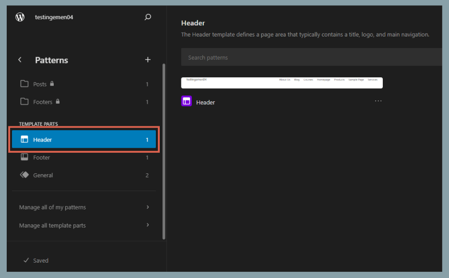
Task: Click the WordPress logo icon
Action: click(19, 16)
